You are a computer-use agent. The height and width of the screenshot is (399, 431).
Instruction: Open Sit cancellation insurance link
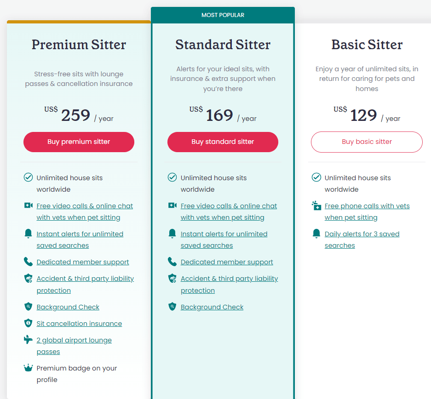[79, 324]
